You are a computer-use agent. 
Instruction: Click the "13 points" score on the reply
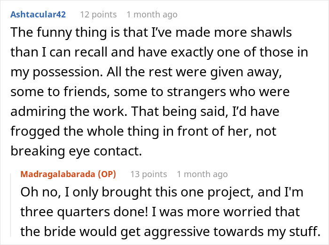click(149, 174)
